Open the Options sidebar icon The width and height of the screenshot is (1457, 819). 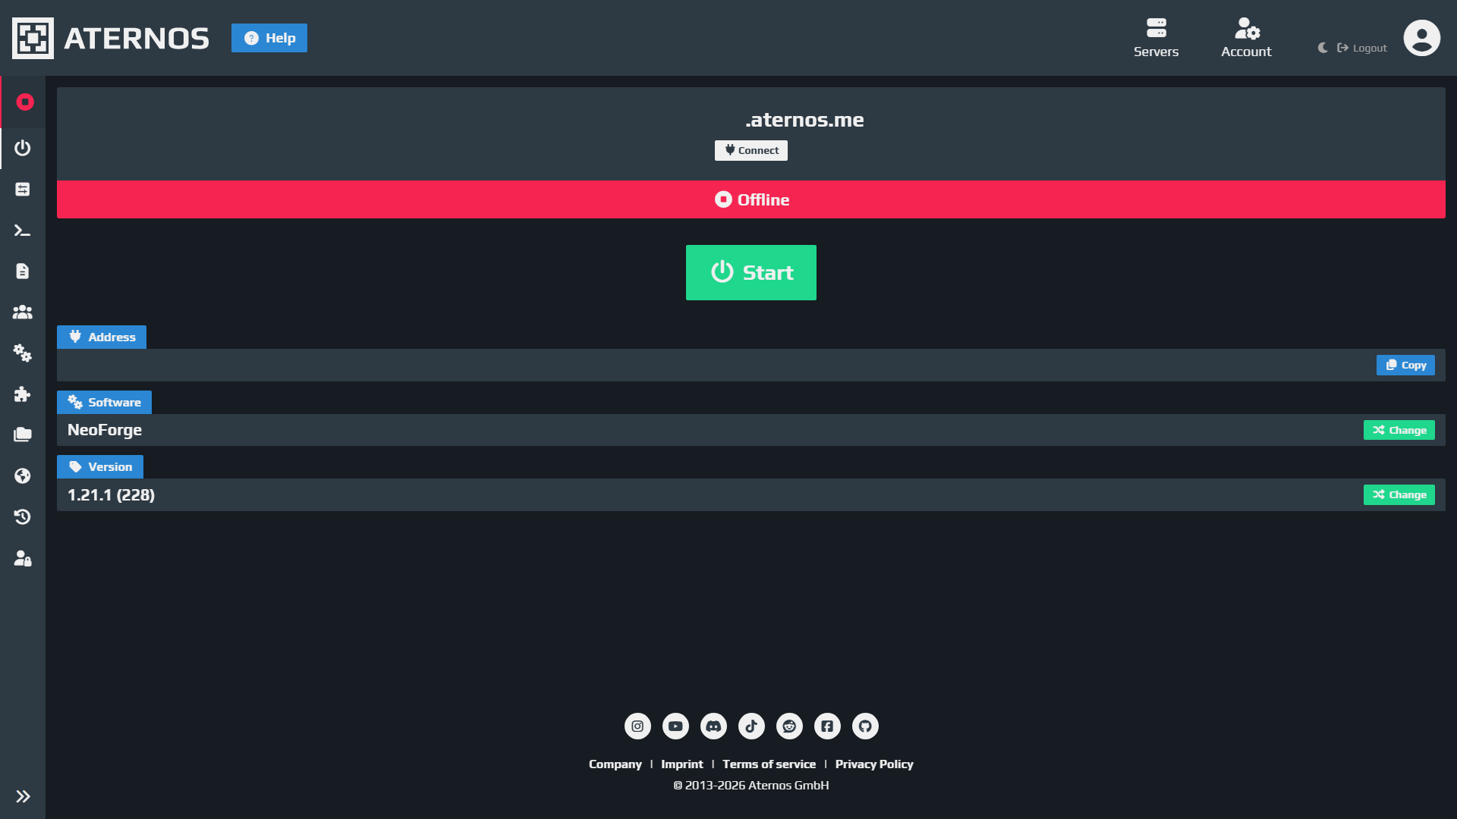point(23,190)
